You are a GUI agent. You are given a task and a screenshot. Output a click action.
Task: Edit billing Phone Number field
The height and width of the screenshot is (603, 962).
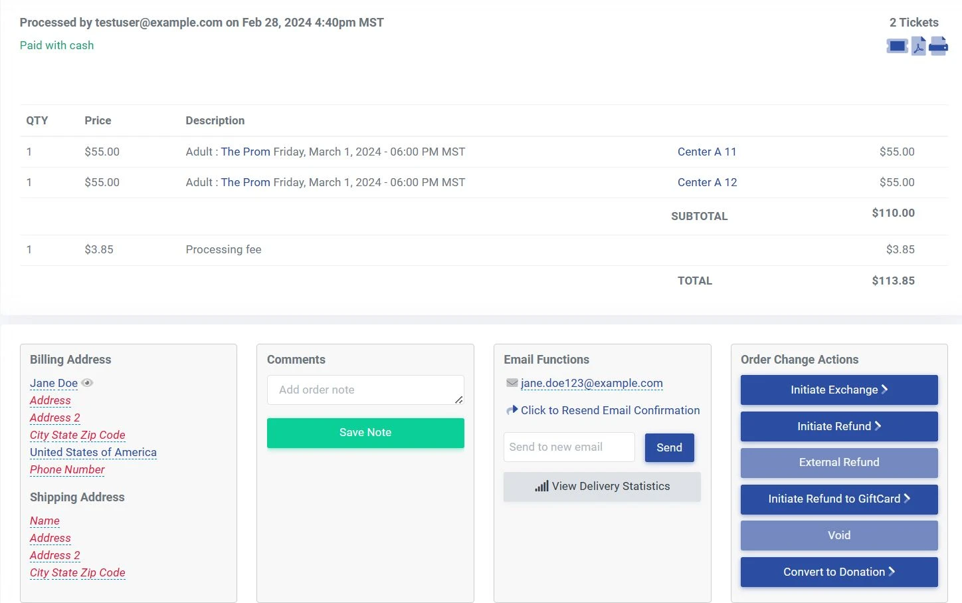pos(67,470)
